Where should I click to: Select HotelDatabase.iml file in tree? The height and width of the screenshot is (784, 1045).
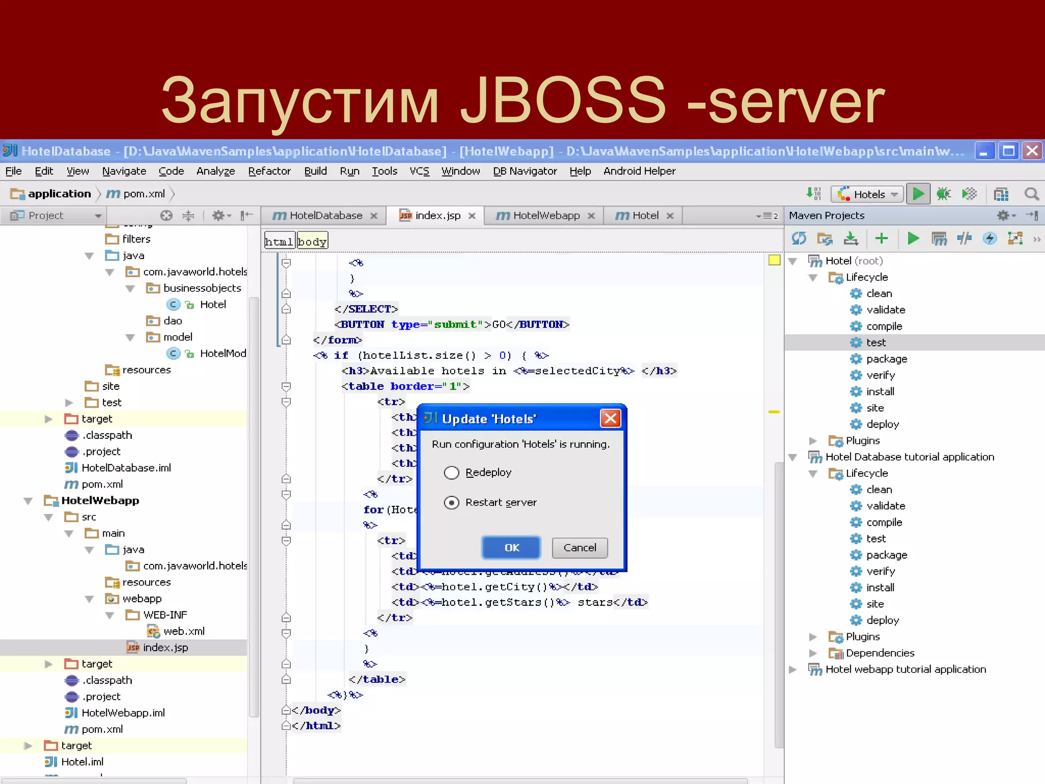(x=118, y=468)
